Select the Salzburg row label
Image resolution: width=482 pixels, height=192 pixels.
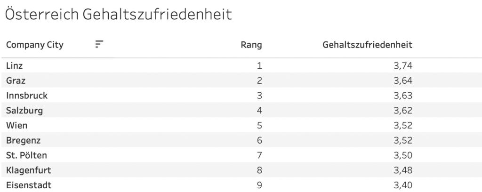(x=24, y=111)
